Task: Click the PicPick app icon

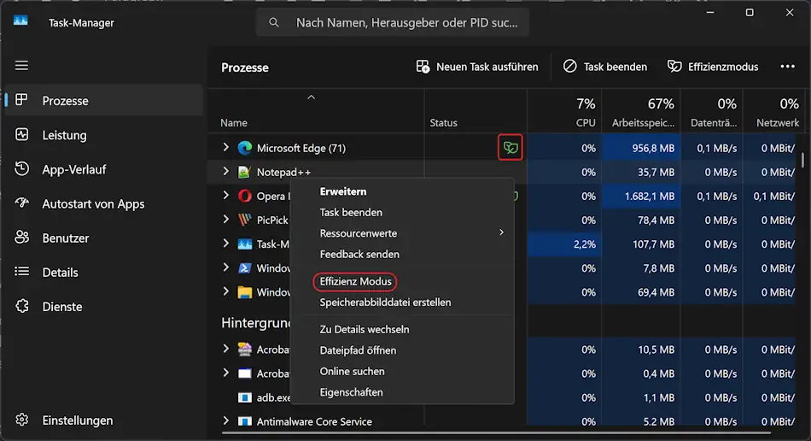Action: (x=245, y=220)
